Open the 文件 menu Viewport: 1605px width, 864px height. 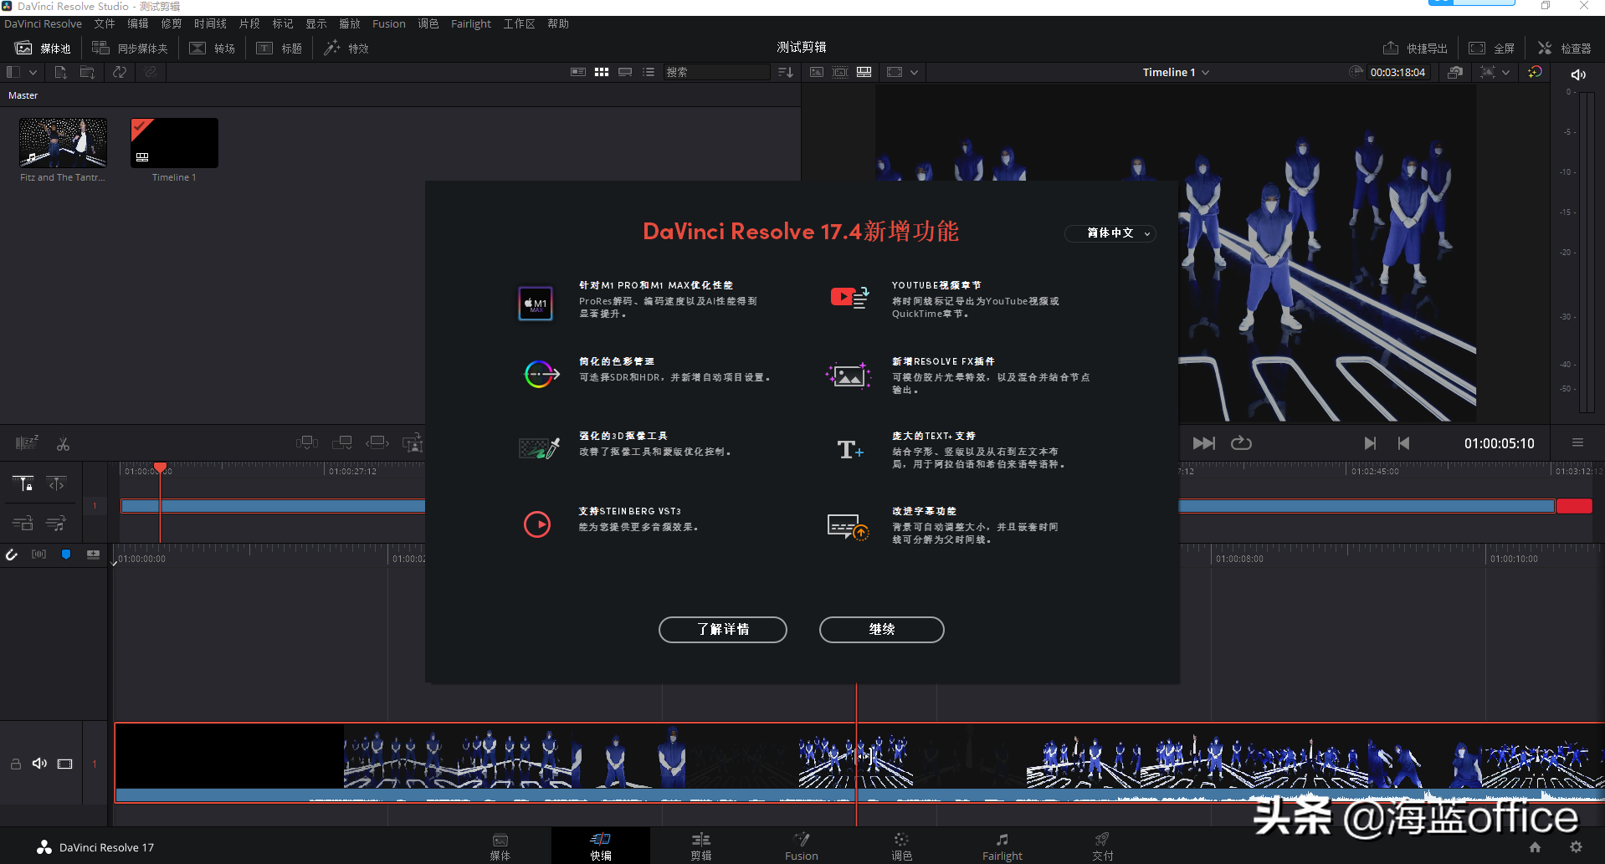105,24
